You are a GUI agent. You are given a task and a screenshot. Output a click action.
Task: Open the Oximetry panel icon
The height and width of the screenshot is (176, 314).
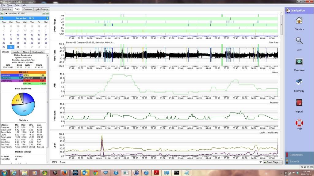point(299,82)
